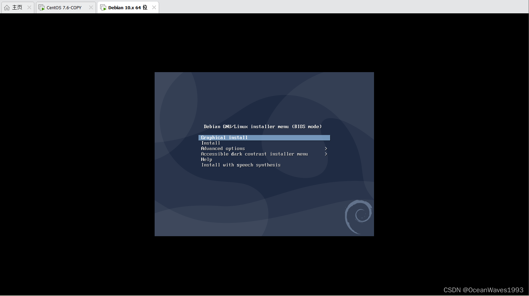Image resolution: width=529 pixels, height=296 pixels.
Task: Expand the dark contrast menu arrow
Action: [x=326, y=154]
